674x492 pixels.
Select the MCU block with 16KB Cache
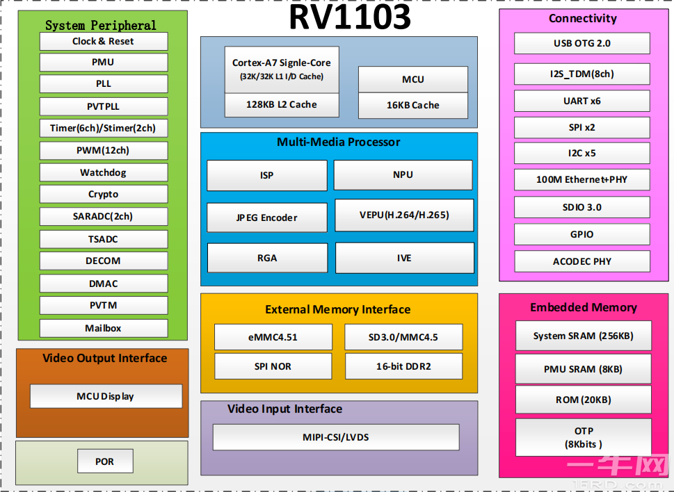[412, 79]
